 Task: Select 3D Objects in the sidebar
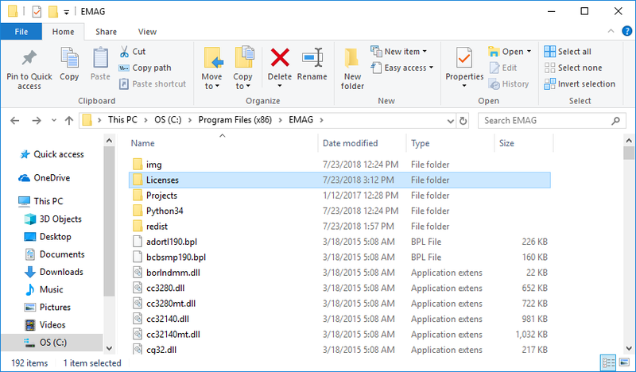[52, 219]
